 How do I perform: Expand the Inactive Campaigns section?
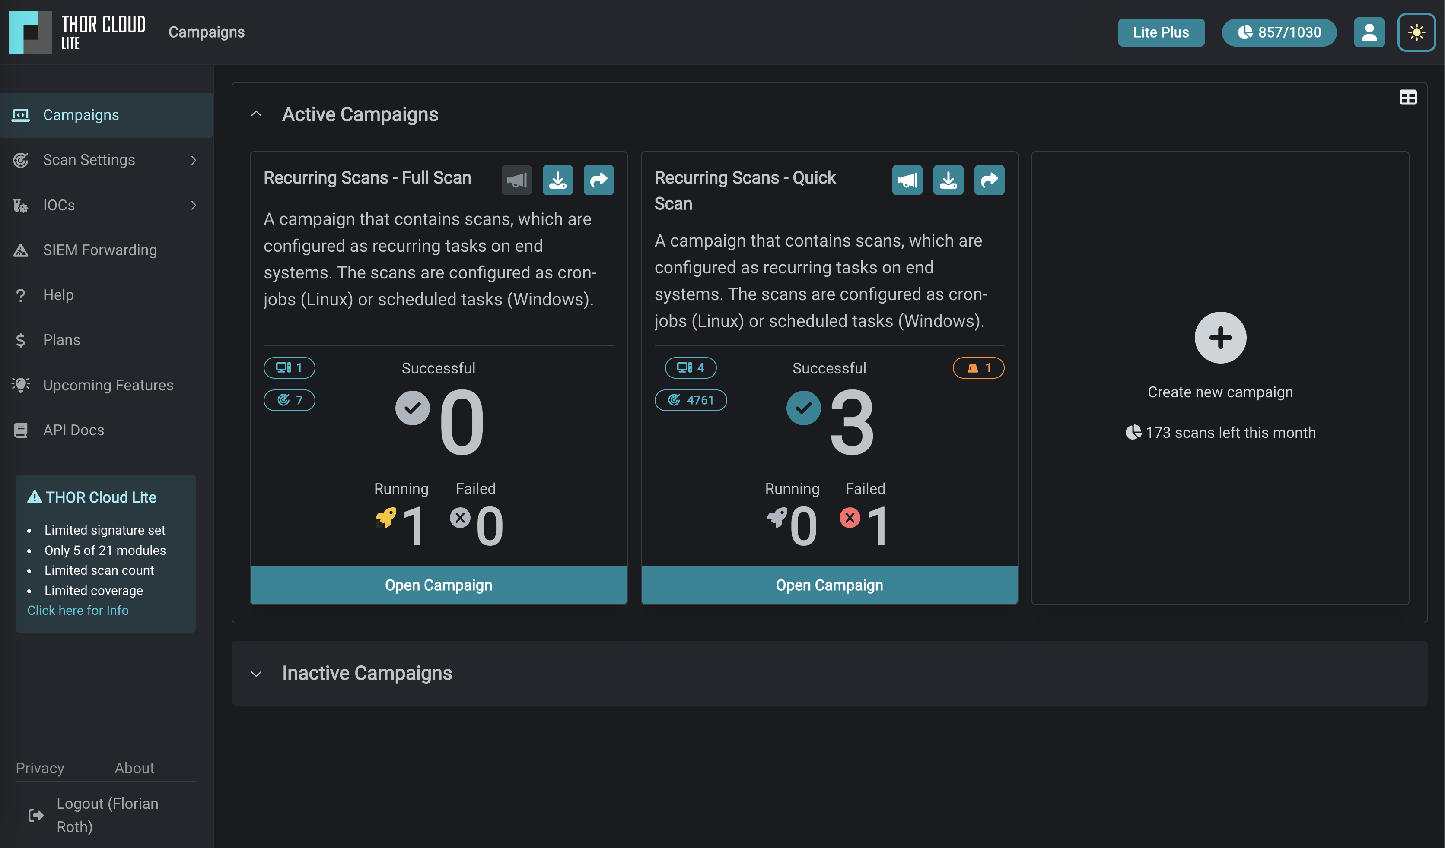[x=256, y=673]
